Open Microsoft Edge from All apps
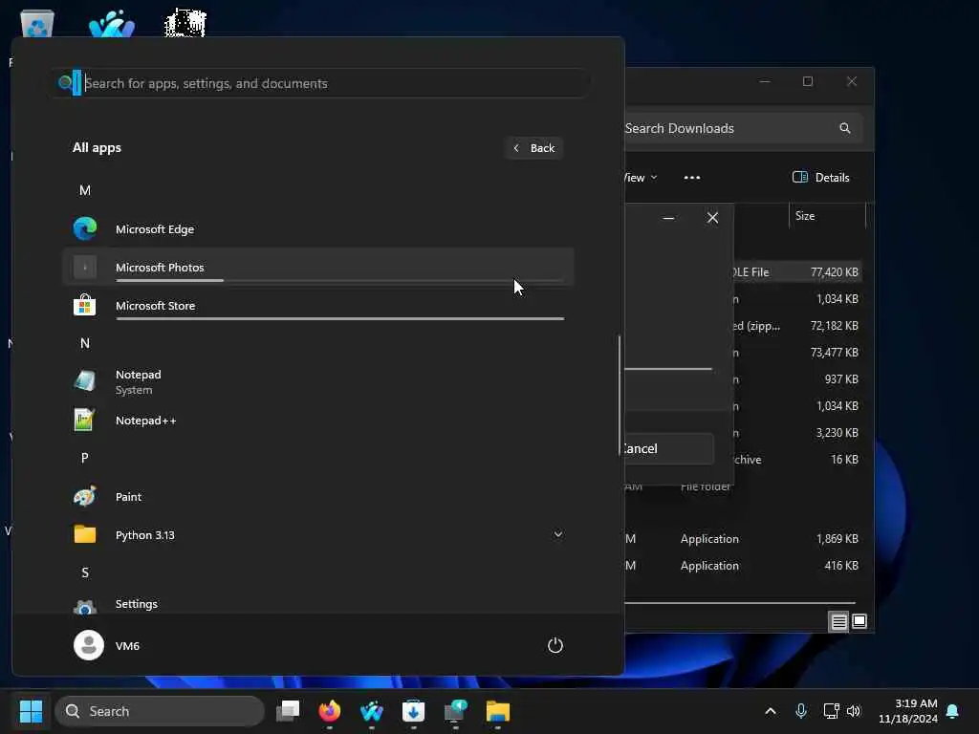Image resolution: width=979 pixels, height=734 pixels. (x=317, y=229)
